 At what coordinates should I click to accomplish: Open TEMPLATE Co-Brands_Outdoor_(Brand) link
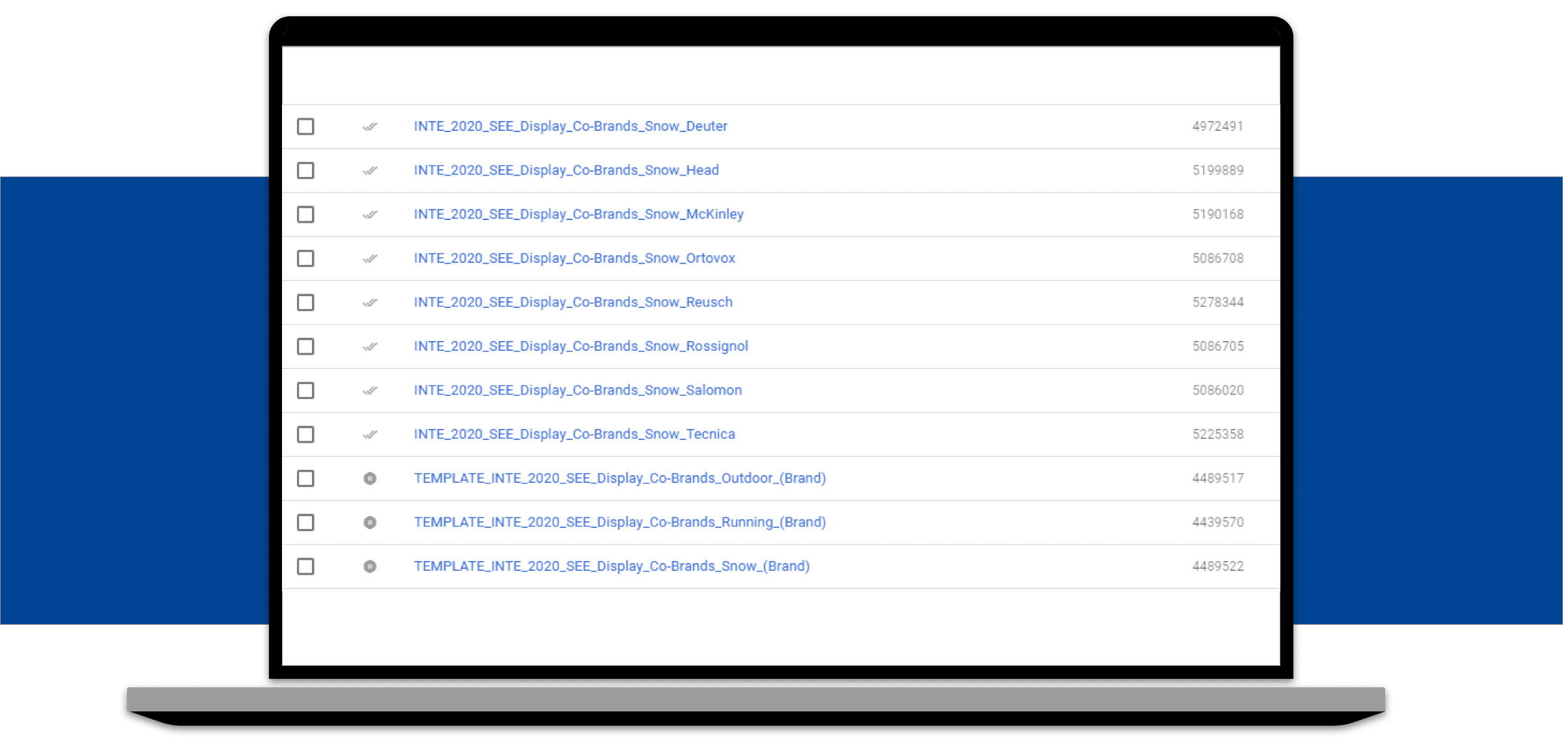[619, 478]
